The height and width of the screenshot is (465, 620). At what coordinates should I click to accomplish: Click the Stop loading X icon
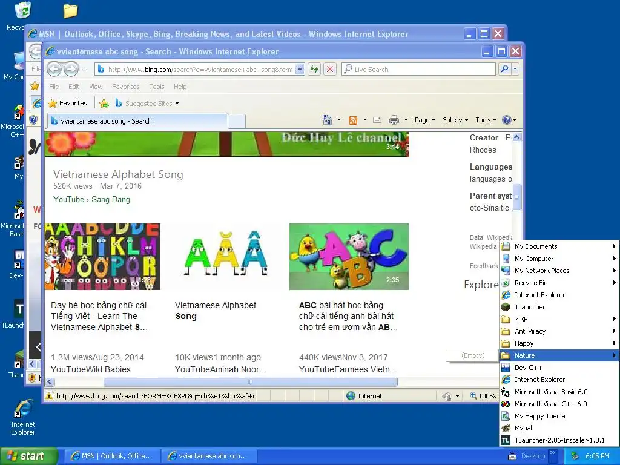330,69
